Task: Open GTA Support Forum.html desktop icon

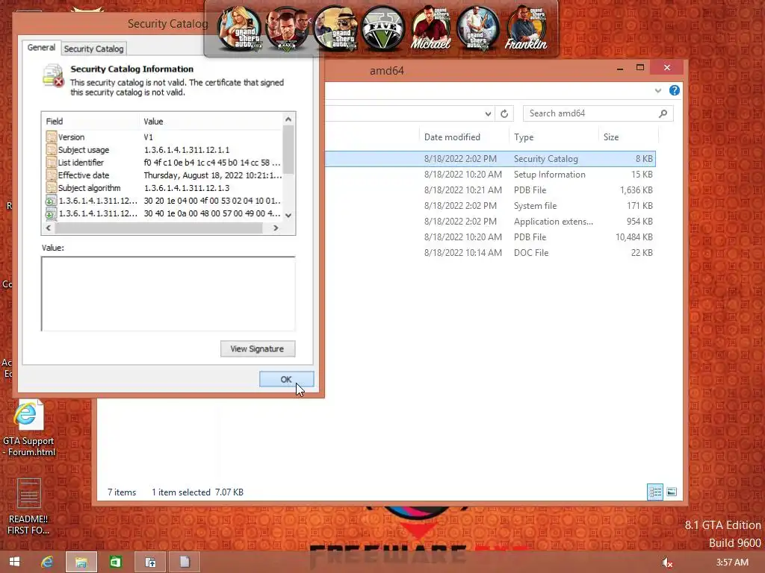Action: point(28,428)
